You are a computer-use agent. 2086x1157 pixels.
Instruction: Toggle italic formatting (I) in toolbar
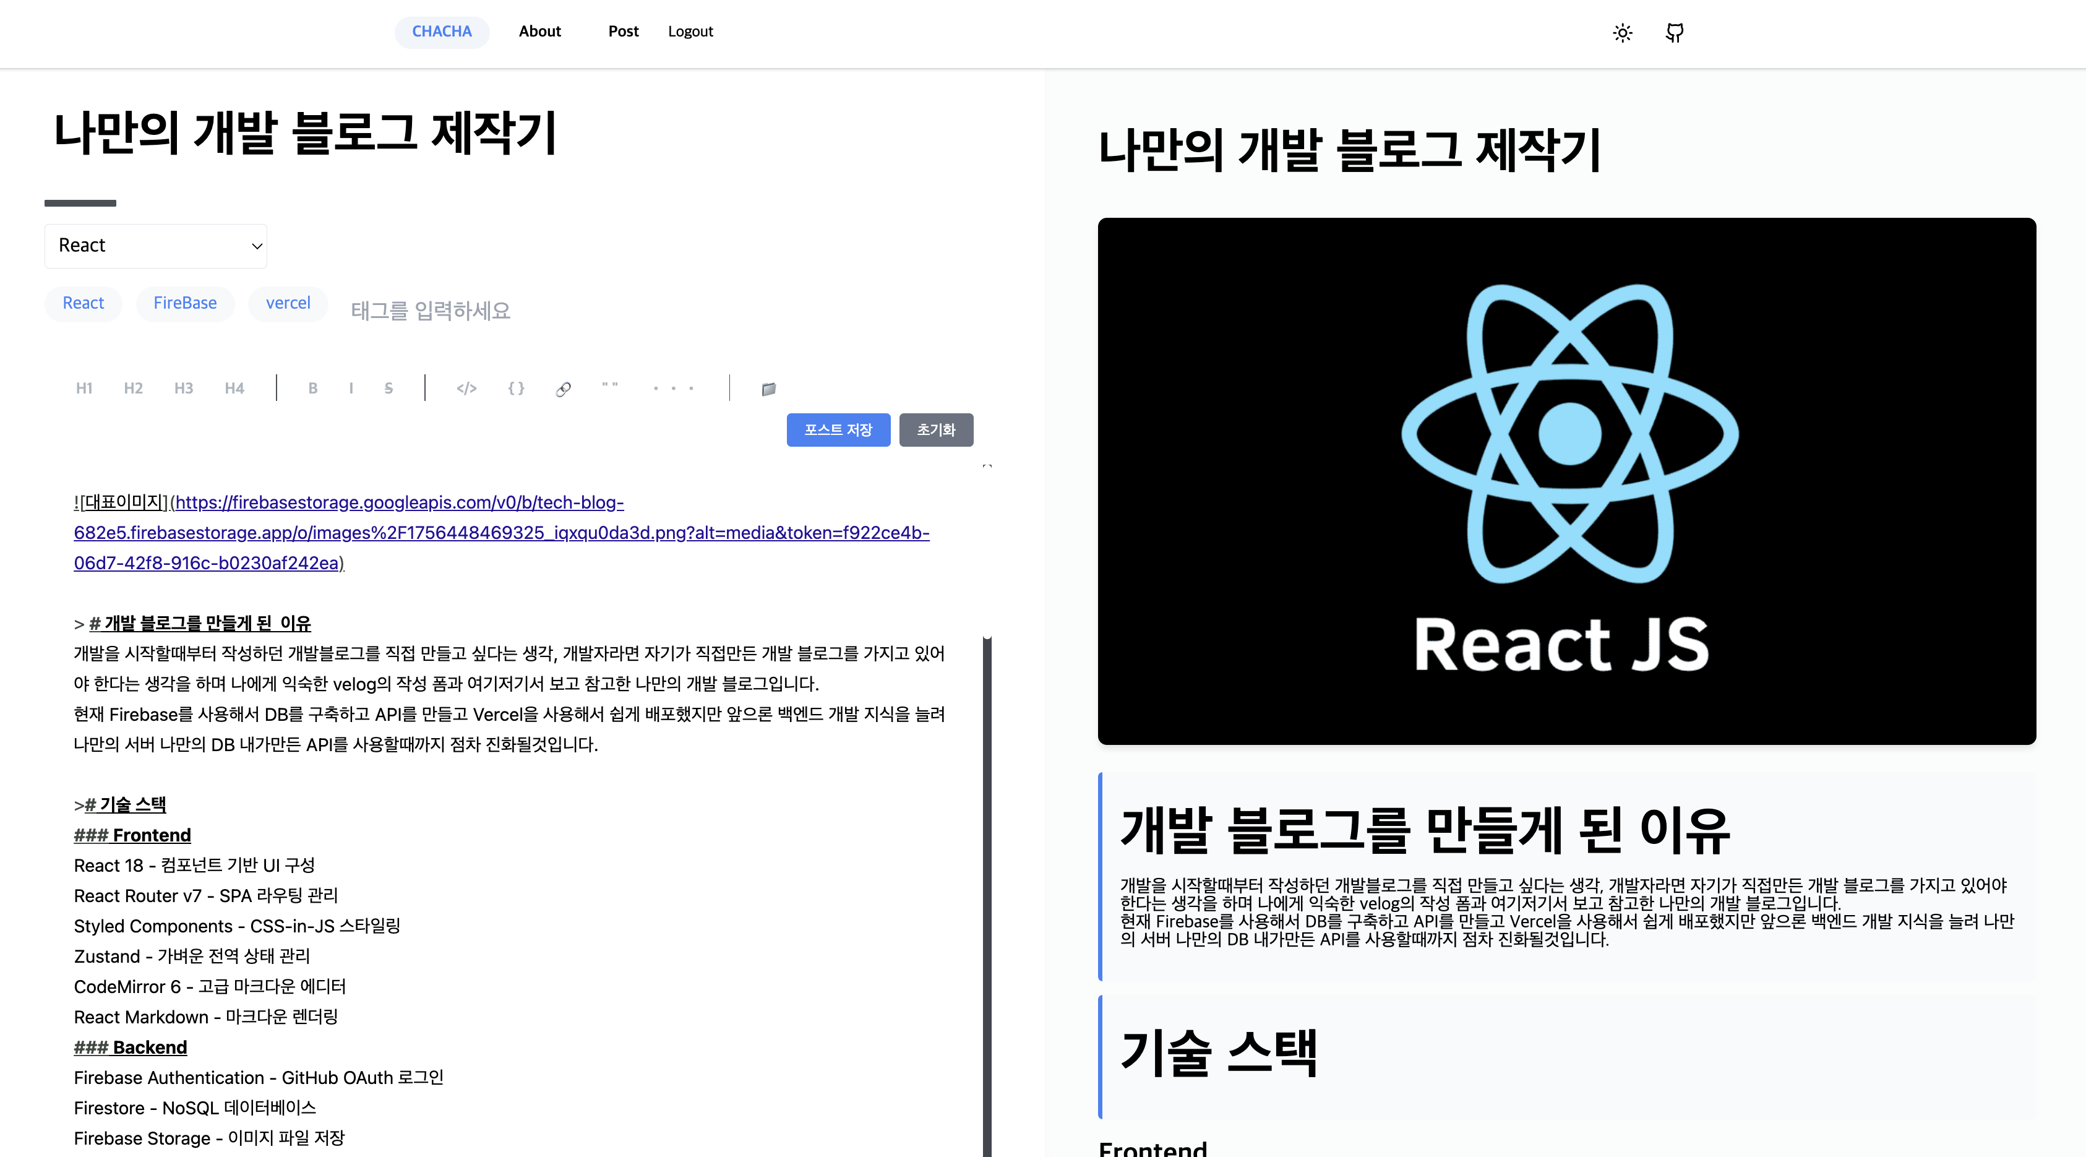[351, 388]
